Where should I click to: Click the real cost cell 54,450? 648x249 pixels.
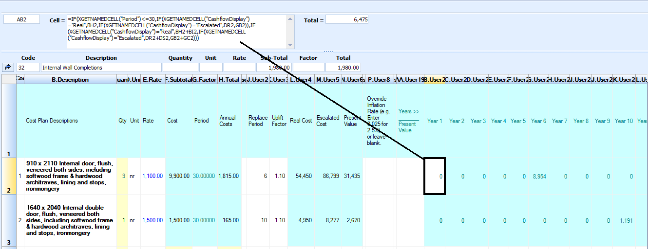click(x=301, y=176)
